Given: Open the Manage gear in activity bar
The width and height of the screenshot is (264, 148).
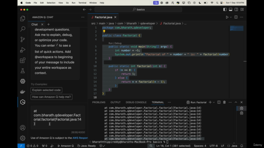Looking at the screenshot, I should pos(23,138).
